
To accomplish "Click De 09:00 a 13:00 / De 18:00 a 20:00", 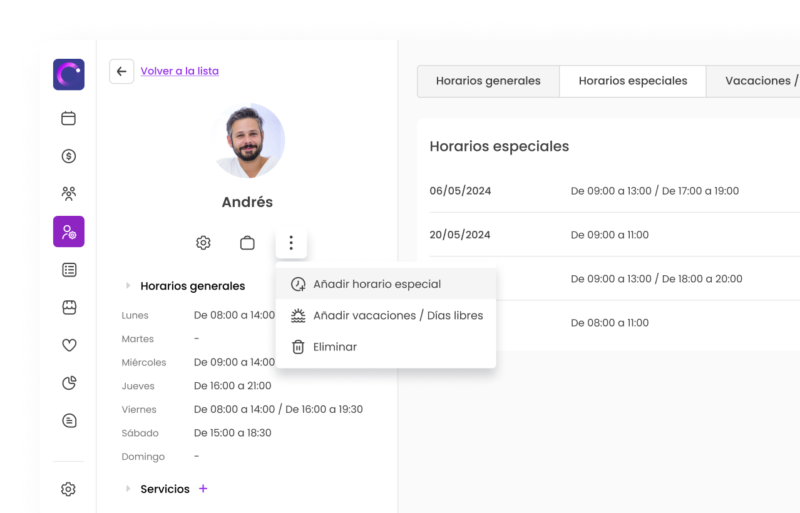I will click(x=657, y=278).
